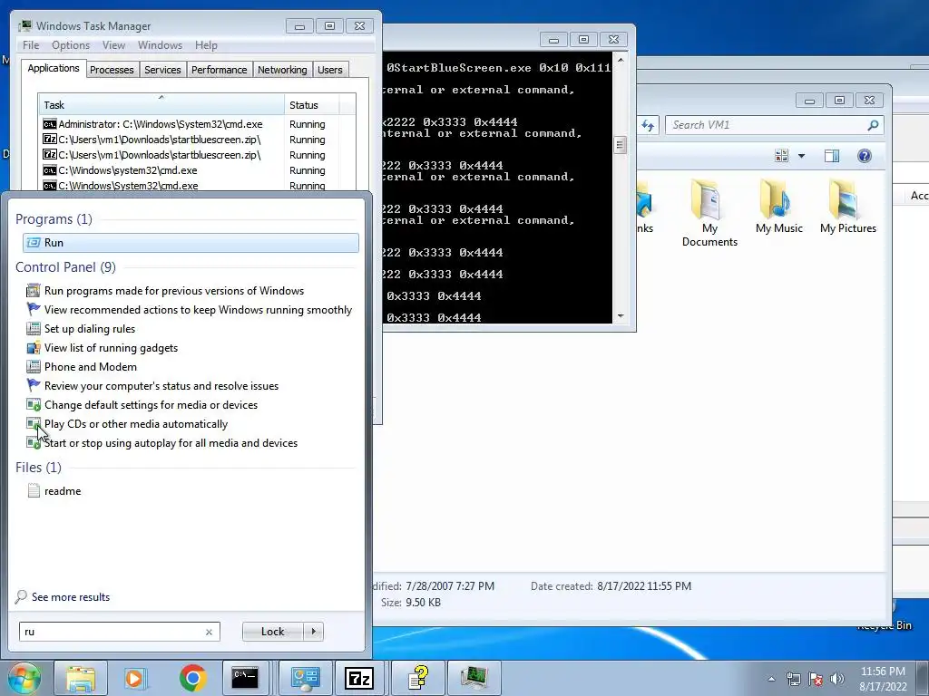The height and width of the screenshot is (696, 929).
Task: Click the Start menu search box
Action: [112, 632]
